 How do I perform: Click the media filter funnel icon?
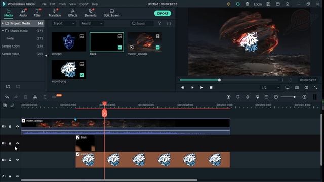[160, 24]
